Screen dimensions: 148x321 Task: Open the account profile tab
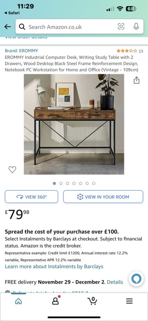(56, 300)
